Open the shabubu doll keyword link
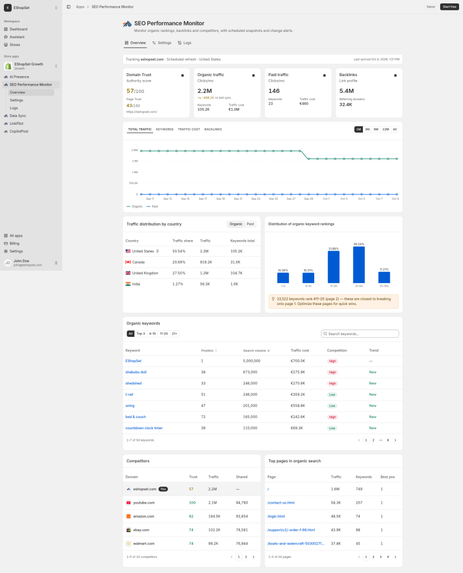Viewport: 463px width, 573px height. point(136,372)
